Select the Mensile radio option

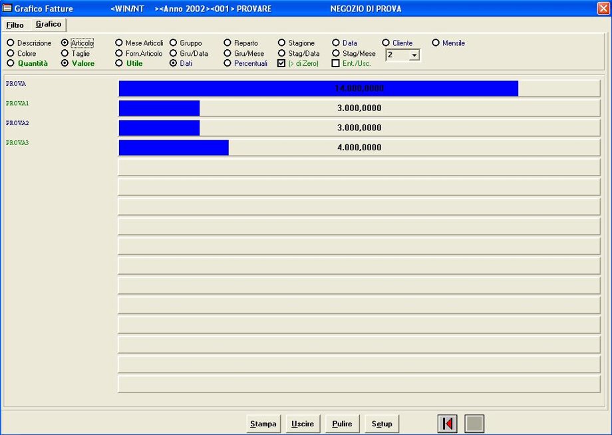436,43
